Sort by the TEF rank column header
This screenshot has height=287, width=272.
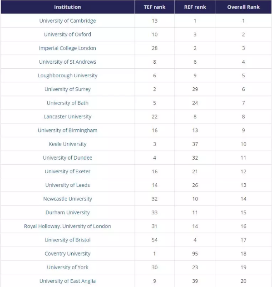coord(155,7)
